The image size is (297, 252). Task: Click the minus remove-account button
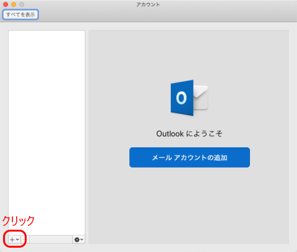point(25,240)
